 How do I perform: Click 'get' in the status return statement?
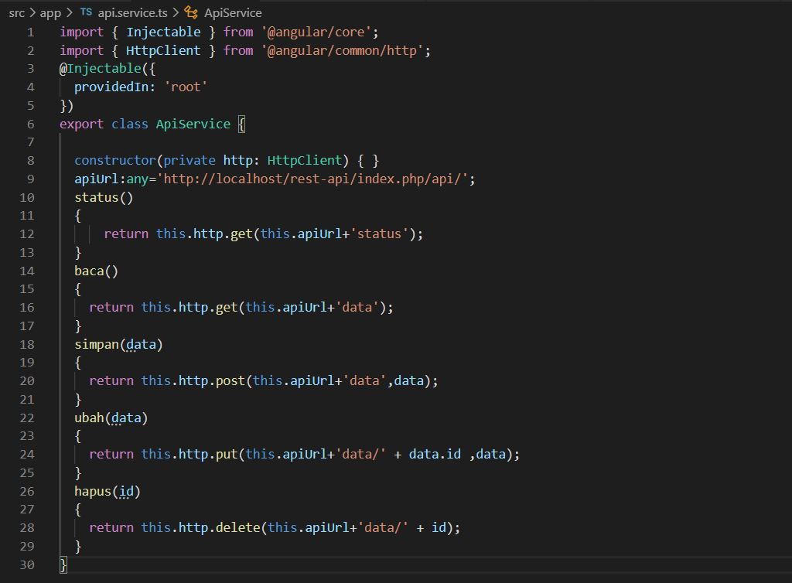pyautogui.click(x=241, y=234)
